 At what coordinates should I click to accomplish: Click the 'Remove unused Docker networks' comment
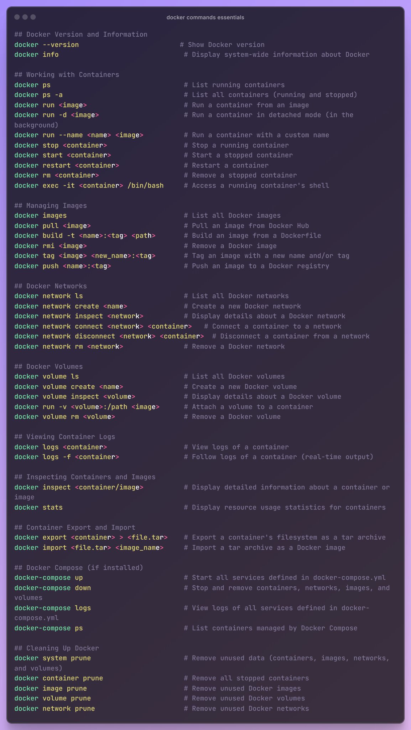click(250, 709)
